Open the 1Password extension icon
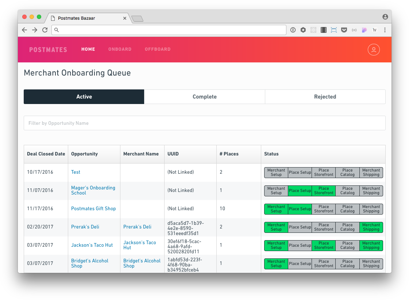Screen dimensions: 409x300 click(293, 30)
